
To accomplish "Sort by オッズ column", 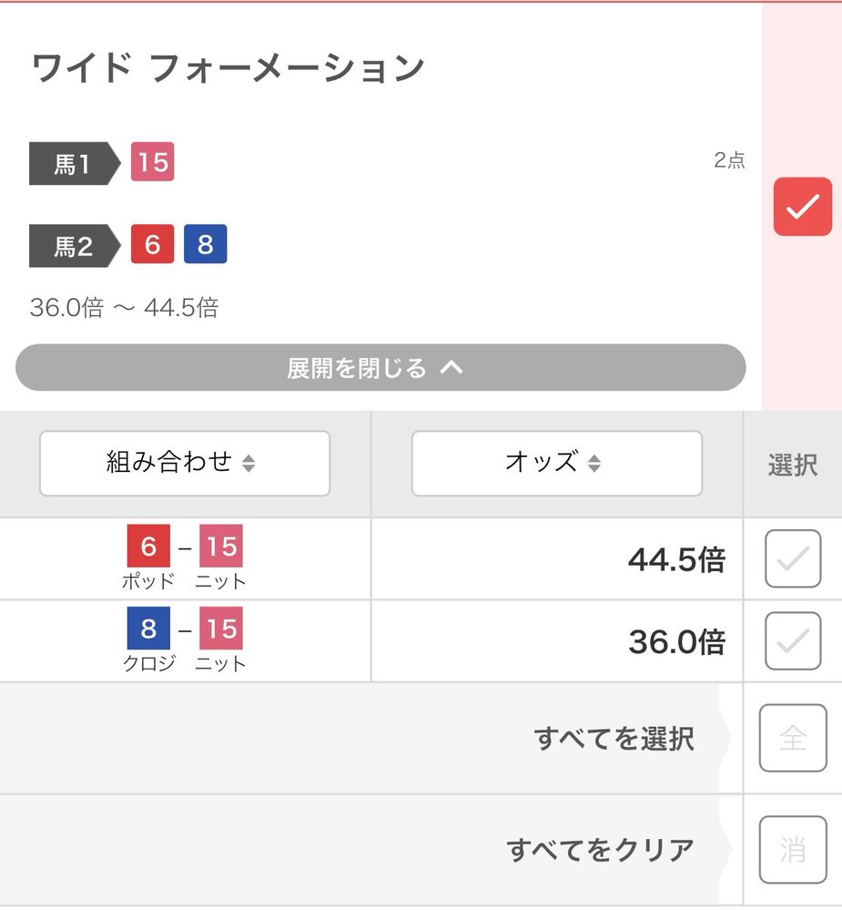I will point(557,463).
